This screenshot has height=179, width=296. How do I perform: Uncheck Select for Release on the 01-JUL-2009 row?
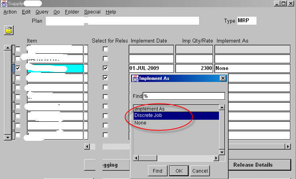(105, 68)
